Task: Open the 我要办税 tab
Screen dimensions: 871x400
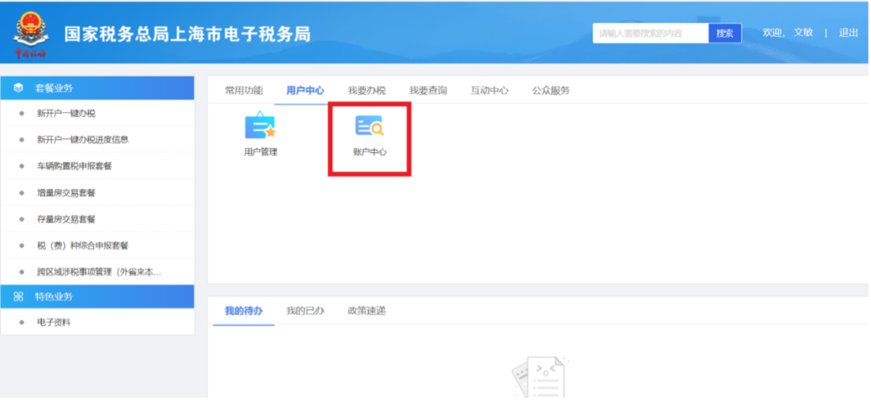Action: tap(367, 90)
